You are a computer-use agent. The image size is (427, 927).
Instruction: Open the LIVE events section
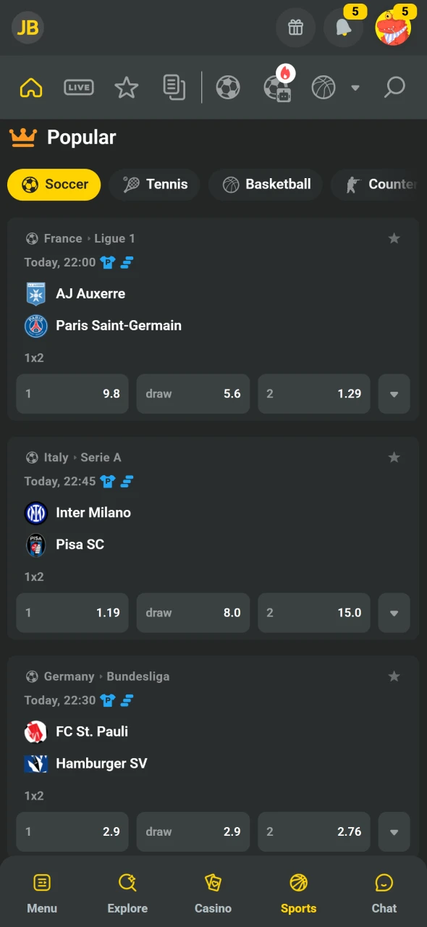(79, 87)
